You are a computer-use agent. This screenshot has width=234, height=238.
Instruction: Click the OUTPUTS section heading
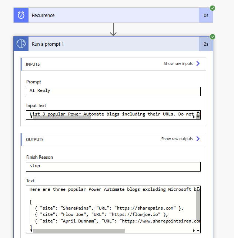pos(35,139)
